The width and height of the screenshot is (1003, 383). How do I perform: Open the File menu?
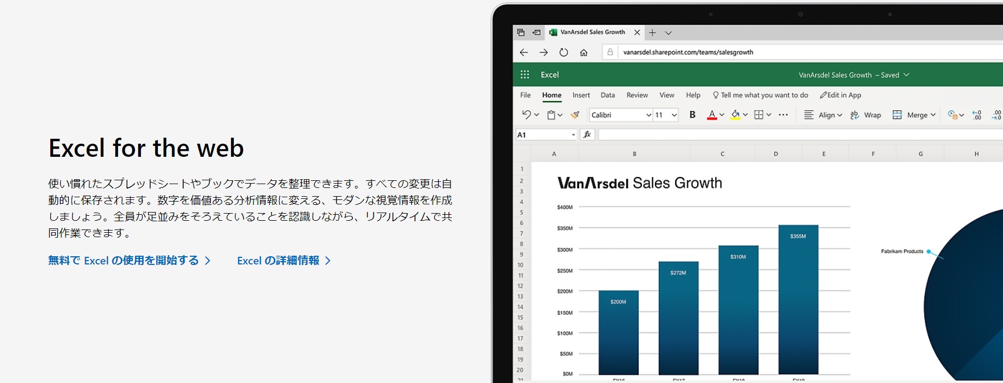pos(525,95)
